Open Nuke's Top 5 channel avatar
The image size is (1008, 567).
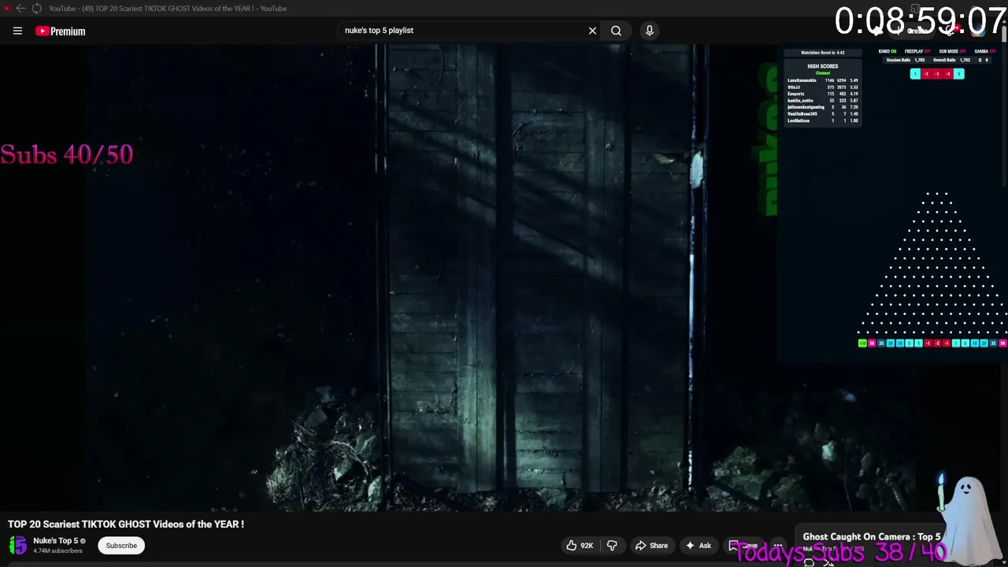(x=18, y=545)
